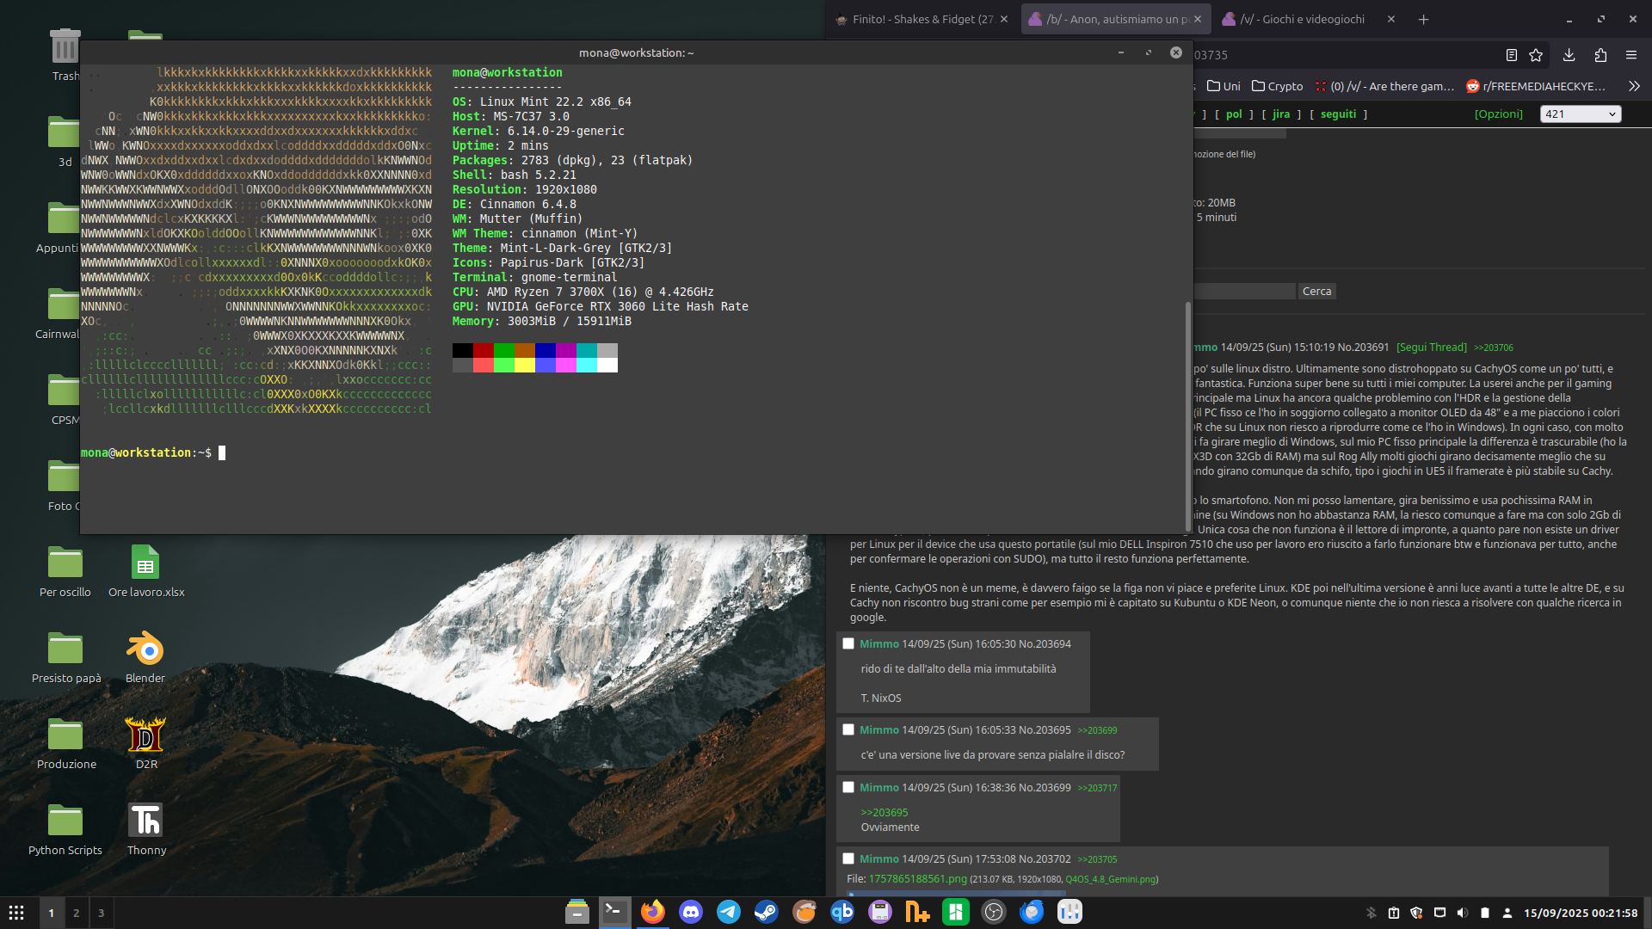Open the sound volume tray applet
The width and height of the screenshot is (1652, 929).
[x=1463, y=913]
